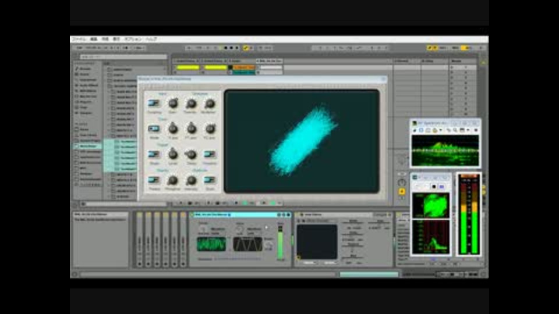Click the black square icon in small meter window
559x314 pixels.
(434, 186)
